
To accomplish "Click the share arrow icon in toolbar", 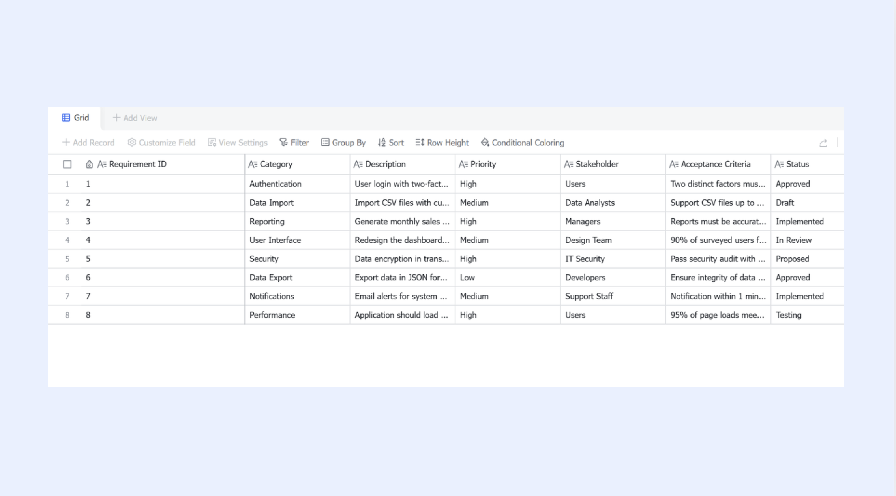I will pyautogui.click(x=823, y=143).
